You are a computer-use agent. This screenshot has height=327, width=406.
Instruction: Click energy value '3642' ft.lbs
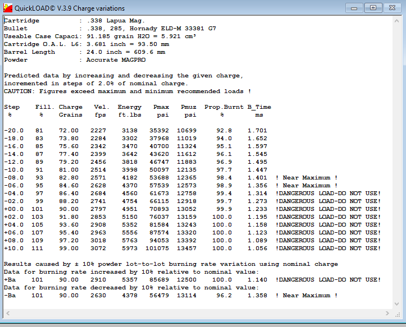click(x=130, y=154)
